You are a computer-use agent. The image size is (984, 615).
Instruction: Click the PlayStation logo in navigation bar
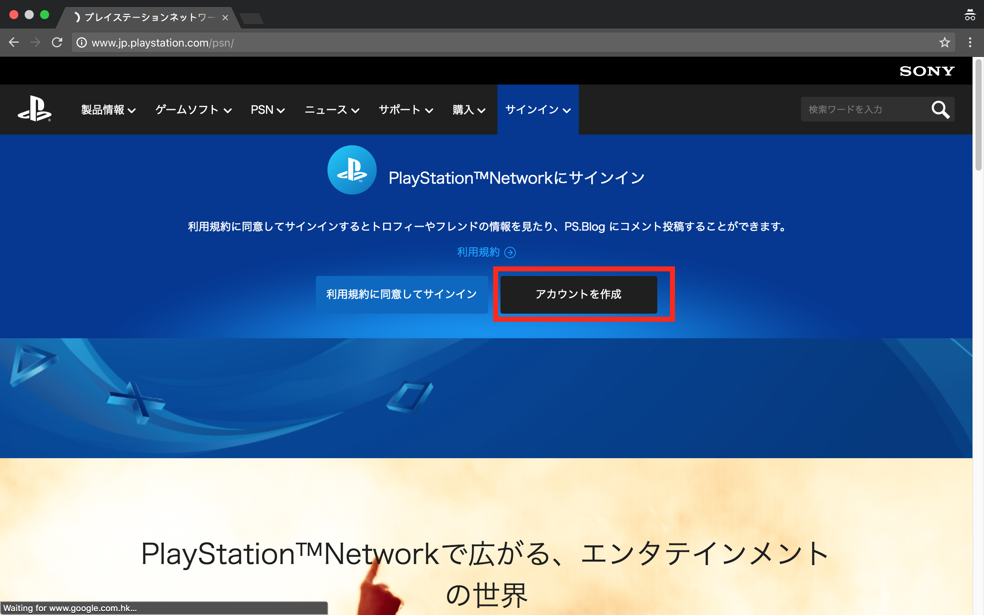(x=35, y=109)
